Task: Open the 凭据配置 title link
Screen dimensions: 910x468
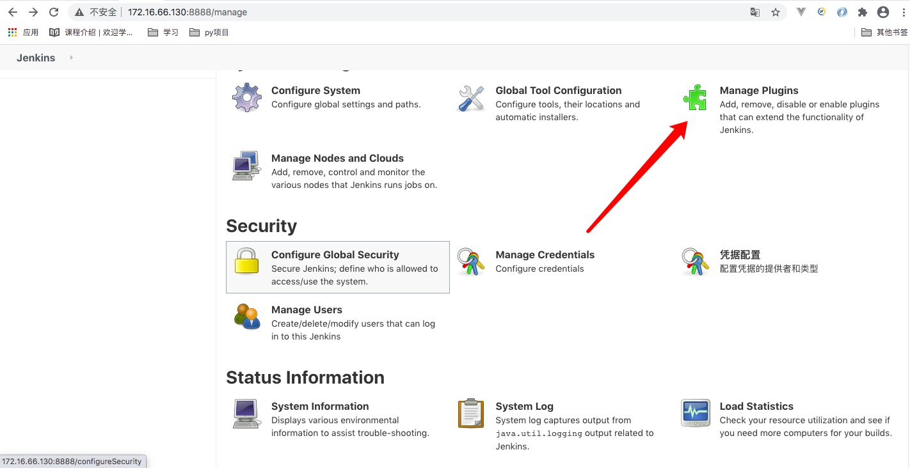Action: pyautogui.click(x=740, y=254)
